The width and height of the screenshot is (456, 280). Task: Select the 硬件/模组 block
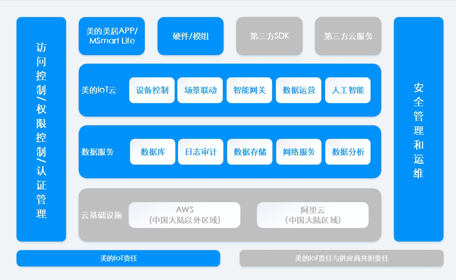190,36
